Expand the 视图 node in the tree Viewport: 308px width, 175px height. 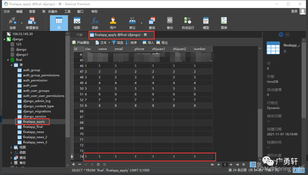point(12,148)
